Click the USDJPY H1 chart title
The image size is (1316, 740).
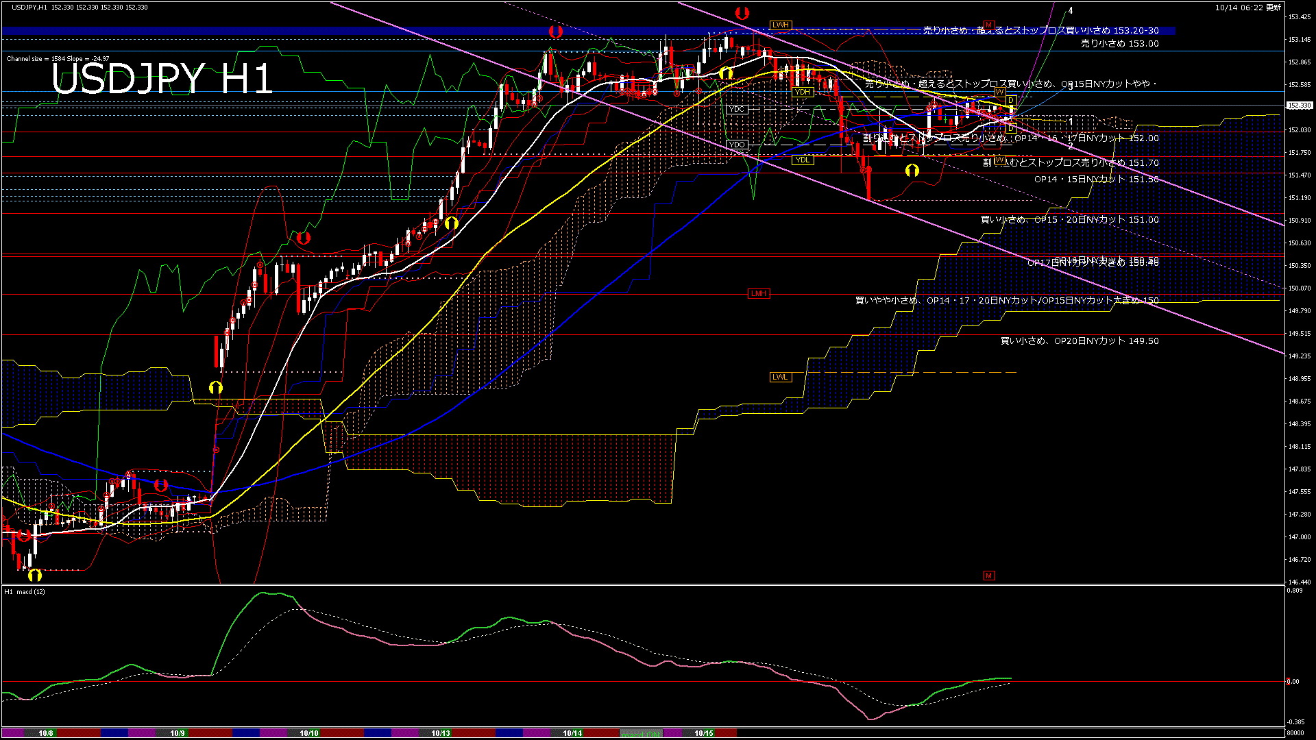[x=162, y=79]
